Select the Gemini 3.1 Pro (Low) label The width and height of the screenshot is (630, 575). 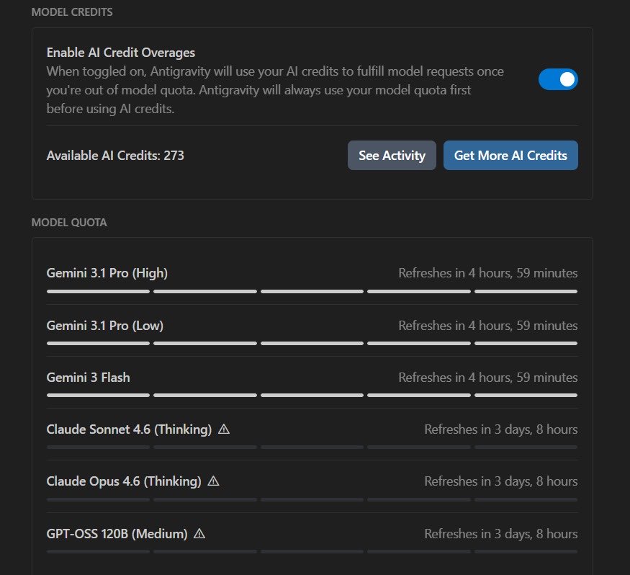105,326
